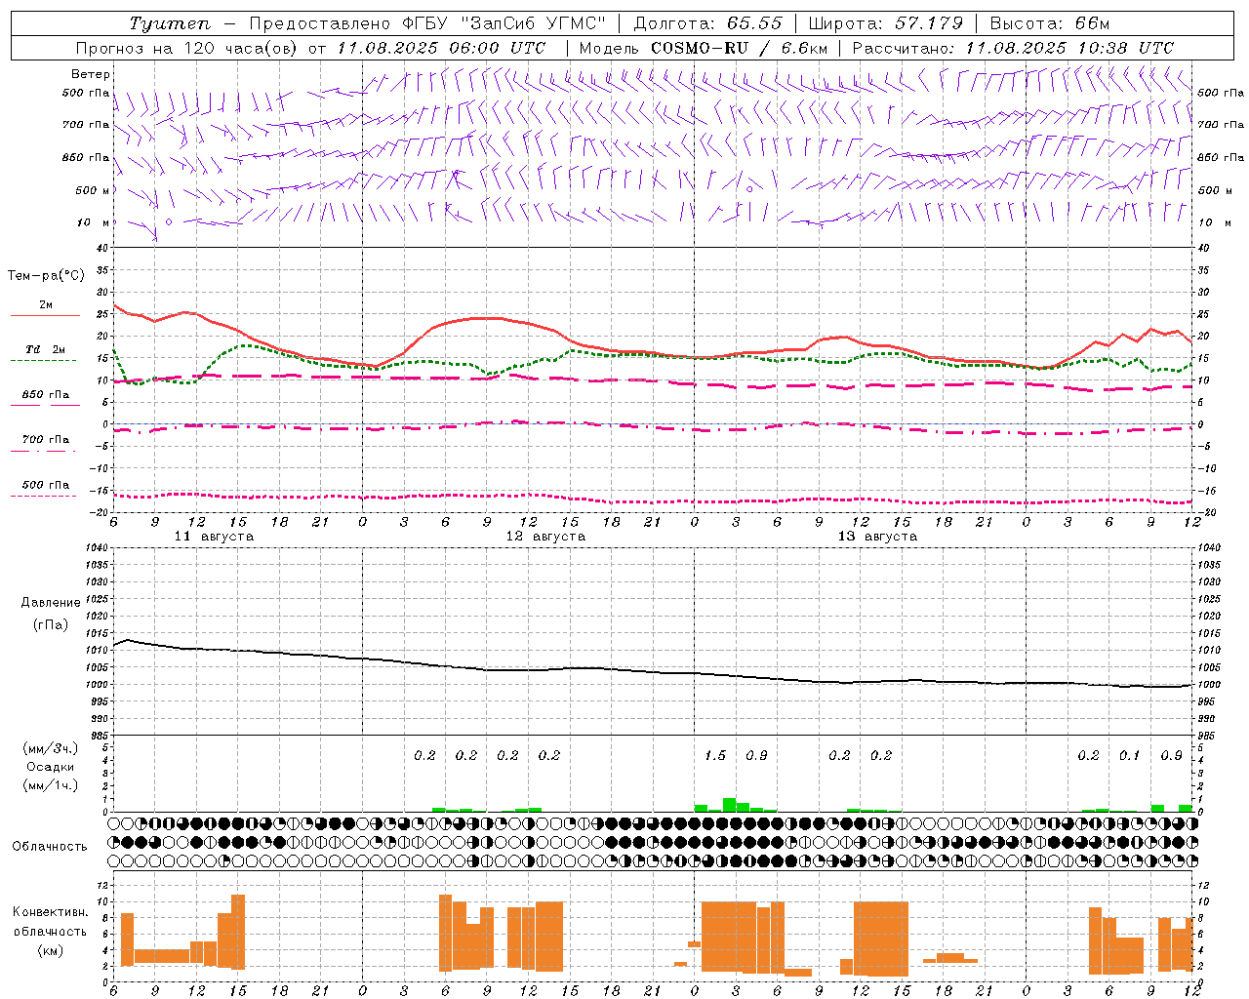Click the '(мм/3ч.)' precipitation unit label
Image resolution: width=1249 pixels, height=999 pixels.
(x=51, y=749)
